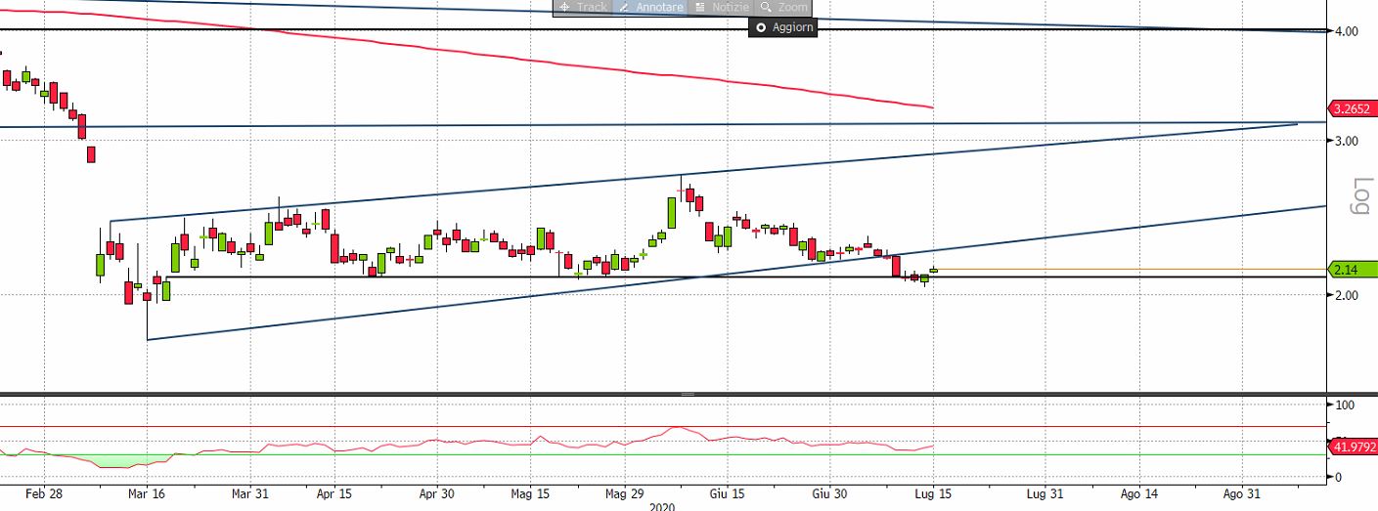1378x511 pixels.
Task: Click the Ago 14 date label
Action: pyautogui.click(x=1138, y=494)
